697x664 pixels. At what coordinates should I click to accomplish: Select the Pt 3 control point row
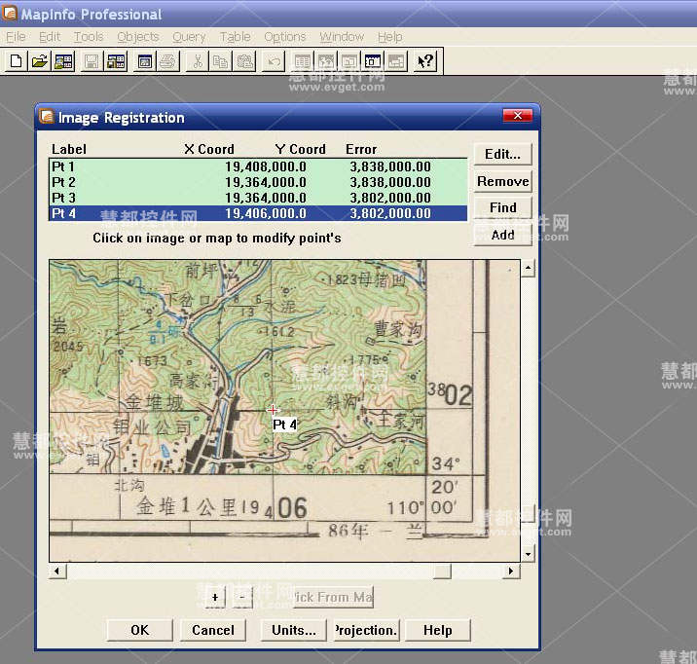tap(258, 198)
